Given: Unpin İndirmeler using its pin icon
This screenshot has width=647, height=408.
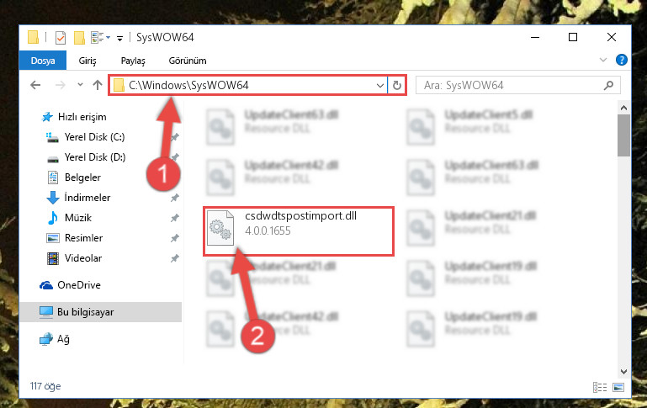Looking at the screenshot, I should [x=175, y=198].
